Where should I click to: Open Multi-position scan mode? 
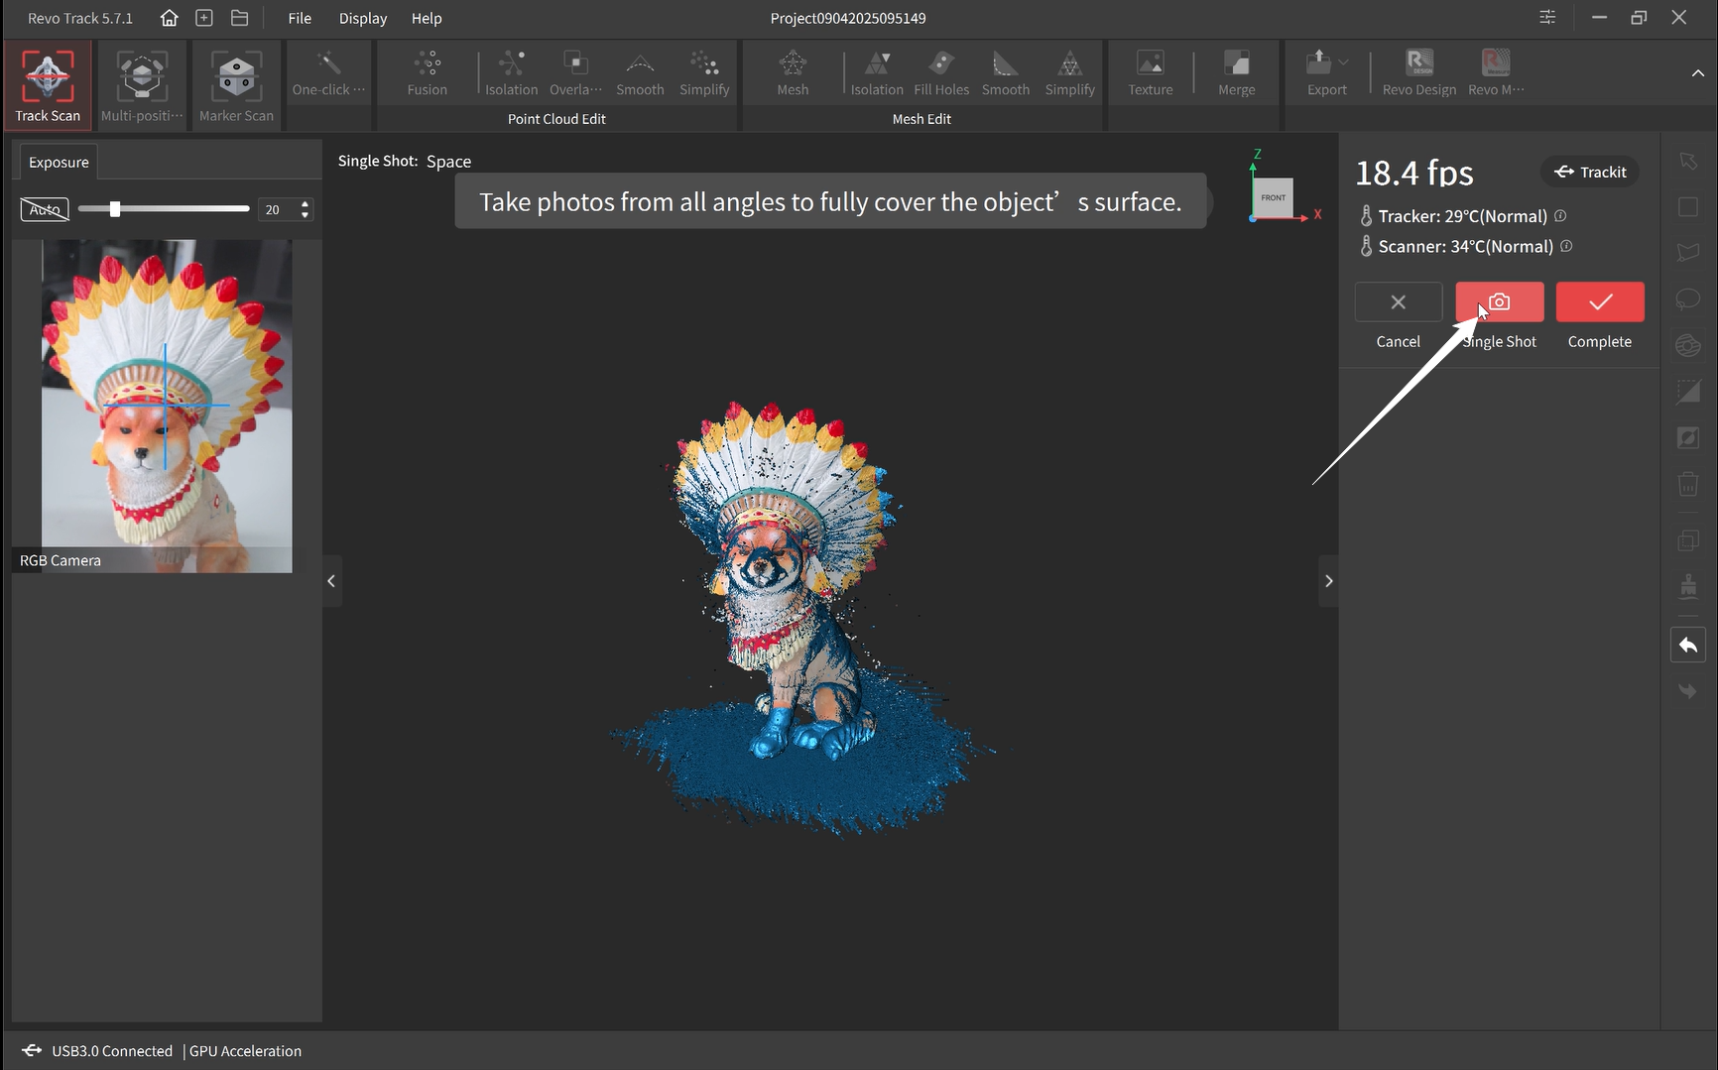coord(142,86)
